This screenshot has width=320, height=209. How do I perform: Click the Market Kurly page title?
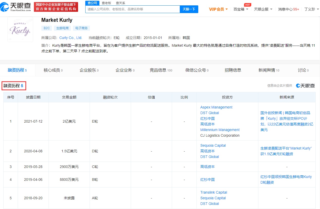(57, 20)
